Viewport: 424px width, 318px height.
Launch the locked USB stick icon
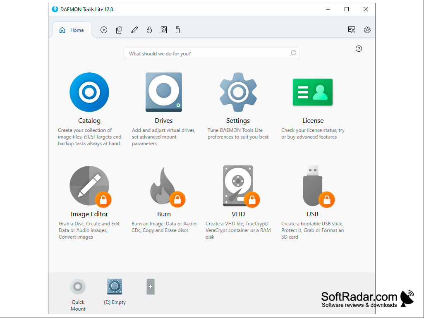pyautogui.click(x=319, y=186)
